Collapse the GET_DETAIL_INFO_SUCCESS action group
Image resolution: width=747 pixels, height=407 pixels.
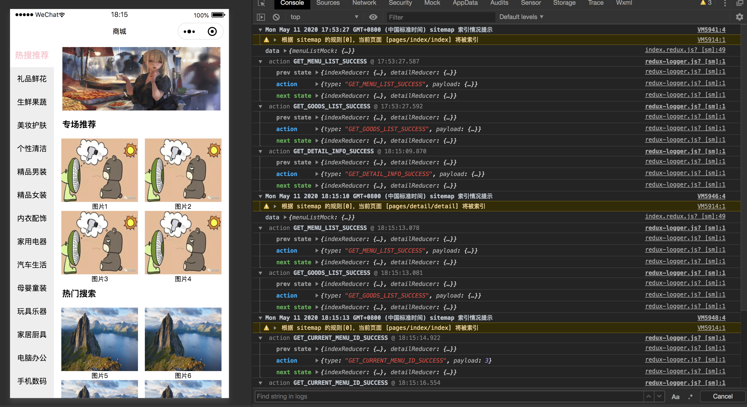(x=260, y=151)
